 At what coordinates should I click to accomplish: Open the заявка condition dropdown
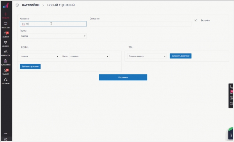point(39,56)
